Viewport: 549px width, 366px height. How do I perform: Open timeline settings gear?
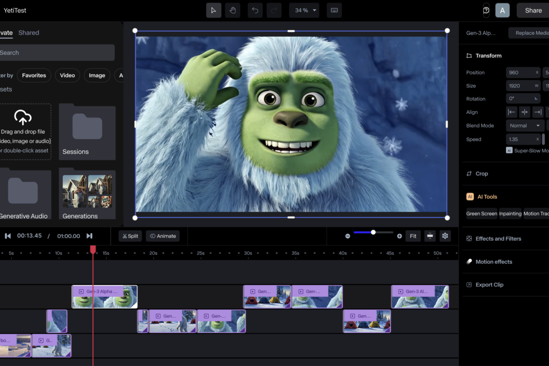[x=445, y=236]
